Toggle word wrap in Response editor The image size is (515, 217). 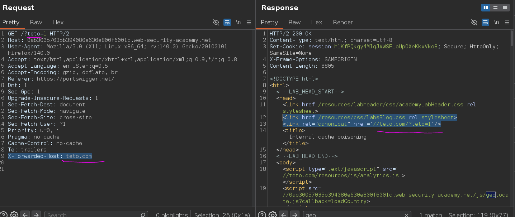click(x=485, y=22)
